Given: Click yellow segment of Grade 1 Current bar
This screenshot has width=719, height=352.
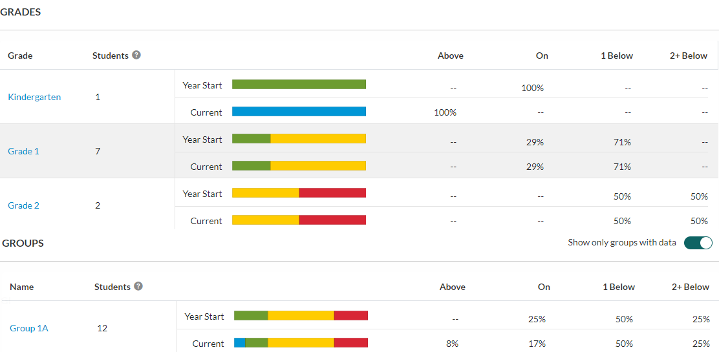Looking at the screenshot, I should (318, 166).
